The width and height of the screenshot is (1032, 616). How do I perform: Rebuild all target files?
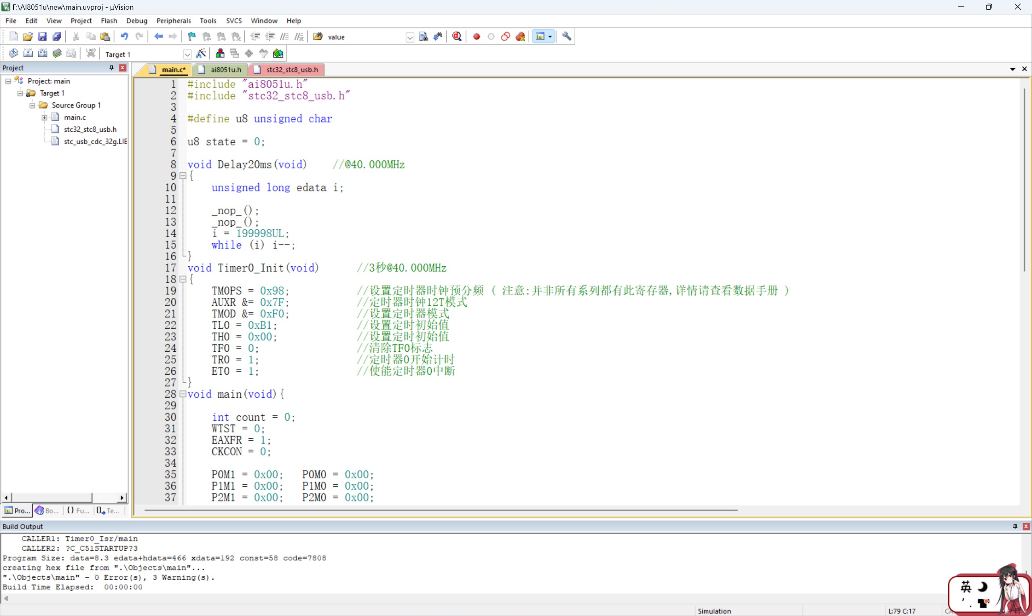point(42,53)
